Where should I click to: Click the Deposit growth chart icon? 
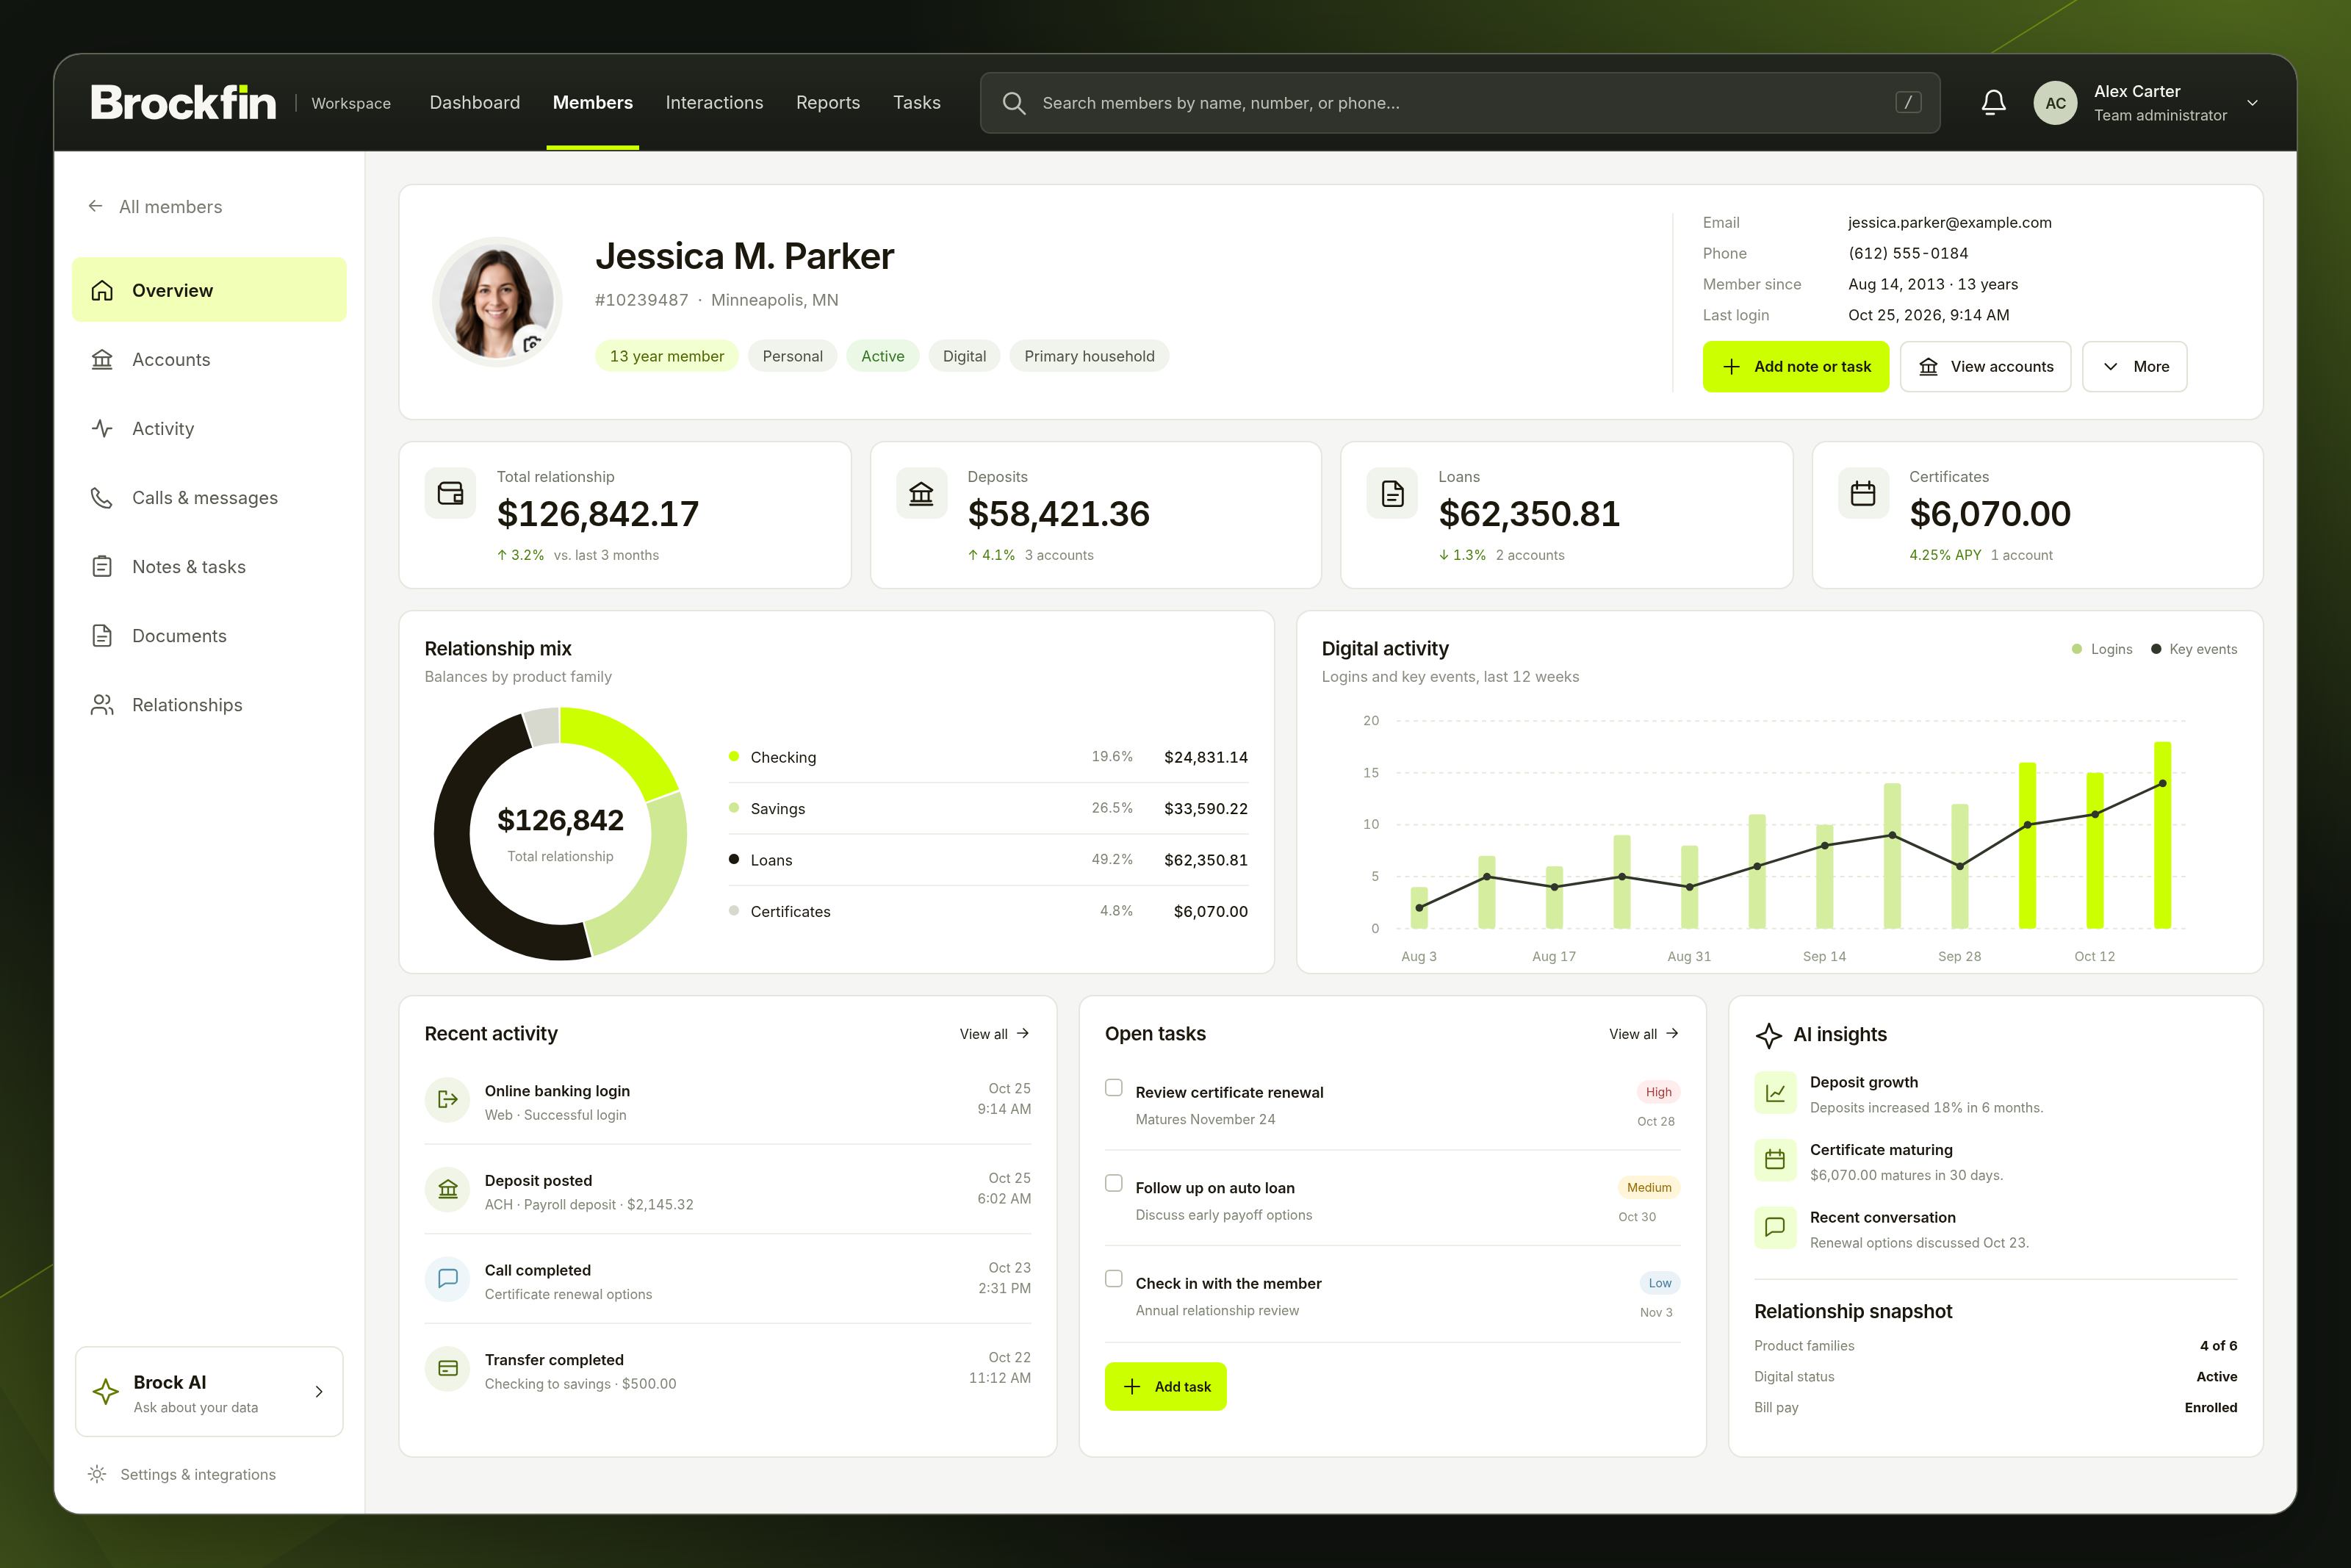(x=1775, y=1093)
